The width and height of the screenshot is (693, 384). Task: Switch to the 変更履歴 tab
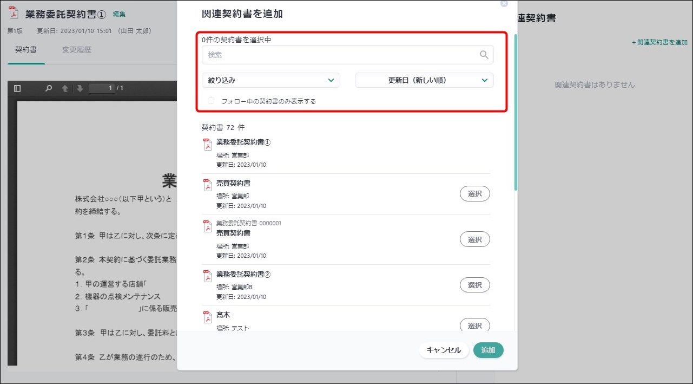point(76,50)
